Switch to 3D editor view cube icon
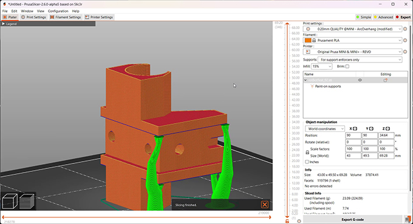 (x=10, y=202)
